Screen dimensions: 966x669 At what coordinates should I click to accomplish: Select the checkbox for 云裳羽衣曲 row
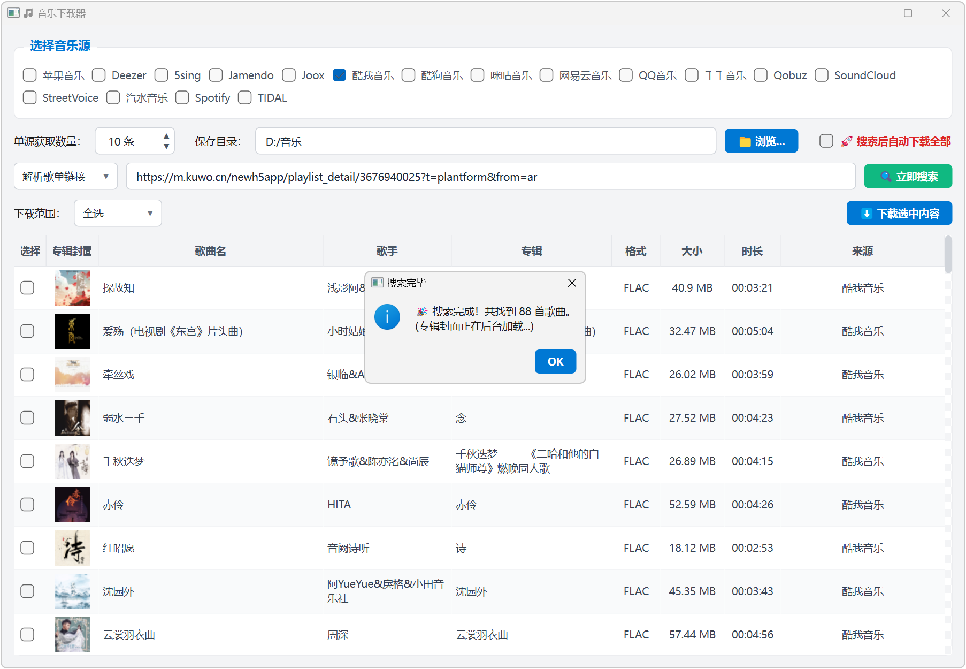[27, 635]
